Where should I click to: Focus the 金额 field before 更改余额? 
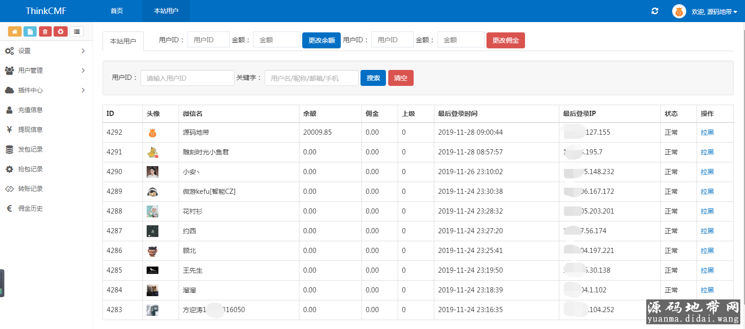pyautogui.click(x=277, y=40)
